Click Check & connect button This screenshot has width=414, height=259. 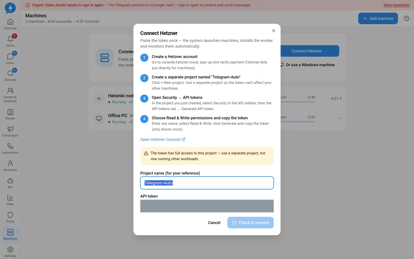[x=250, y=222]
